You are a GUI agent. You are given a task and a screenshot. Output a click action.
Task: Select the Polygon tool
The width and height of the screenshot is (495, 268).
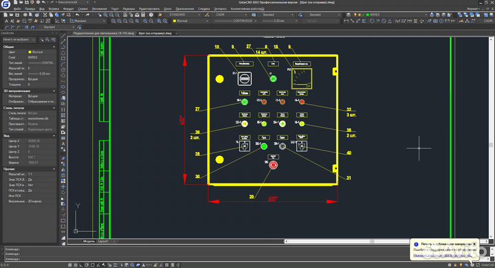[63, 53]
